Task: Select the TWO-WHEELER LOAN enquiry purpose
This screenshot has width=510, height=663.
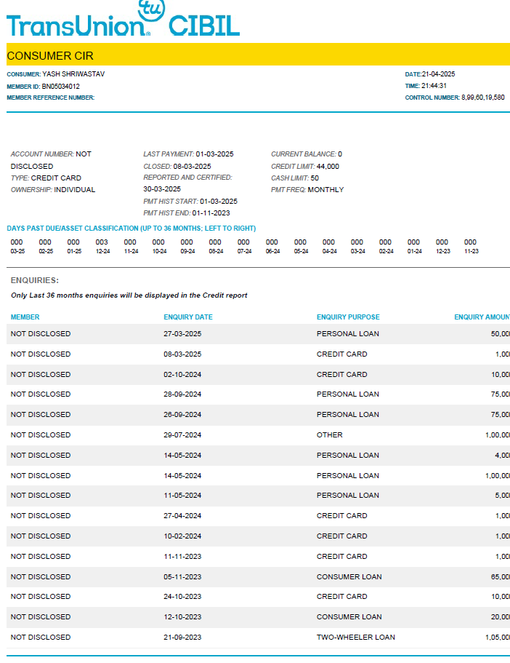Action: pyautogui.click(x=356, y=638)
